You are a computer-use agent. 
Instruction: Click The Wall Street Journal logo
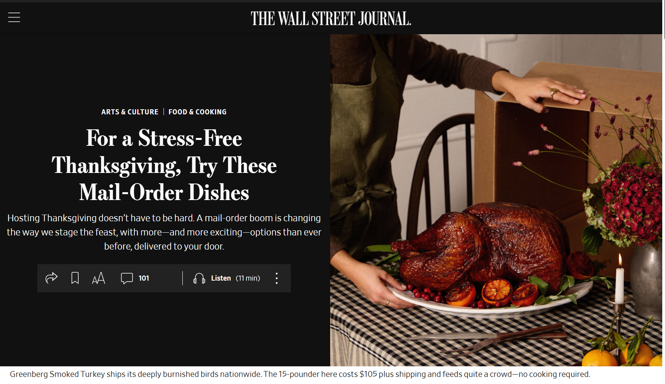click(331, 18)
